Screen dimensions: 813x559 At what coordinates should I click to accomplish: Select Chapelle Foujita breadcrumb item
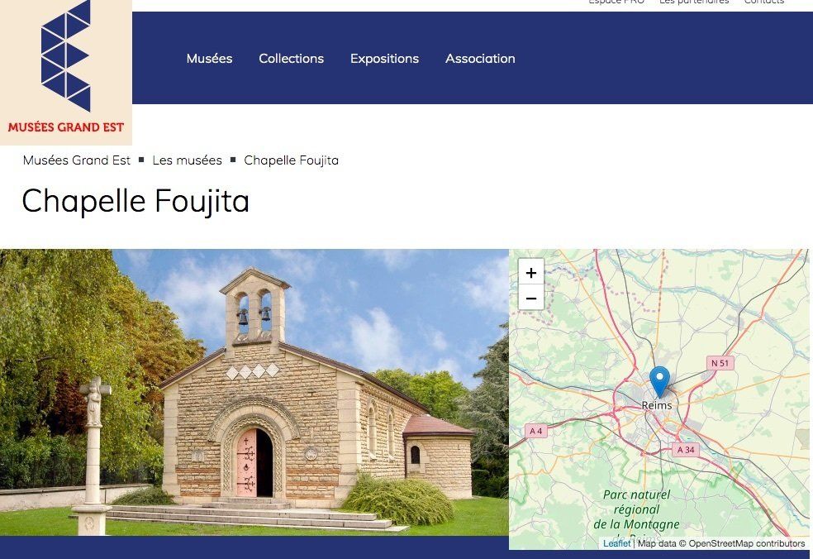pos(292,160)
